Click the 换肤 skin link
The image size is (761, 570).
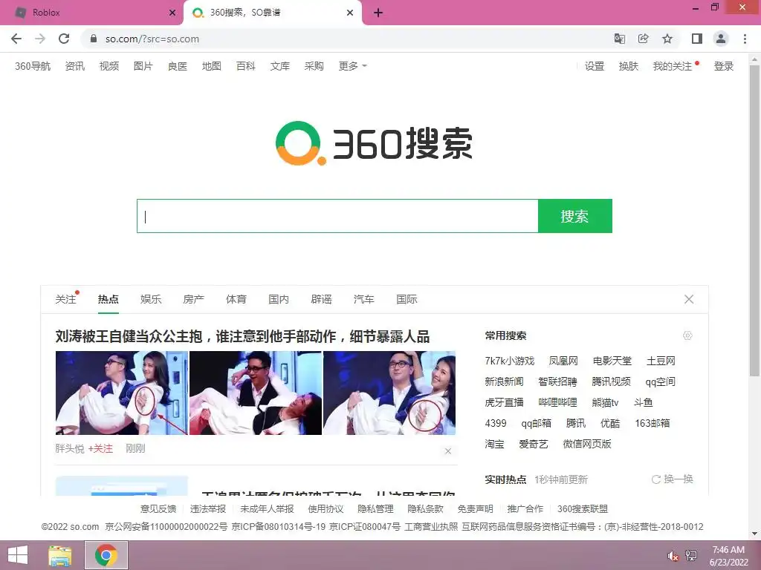pyautogui.click(x=629, y=66)
